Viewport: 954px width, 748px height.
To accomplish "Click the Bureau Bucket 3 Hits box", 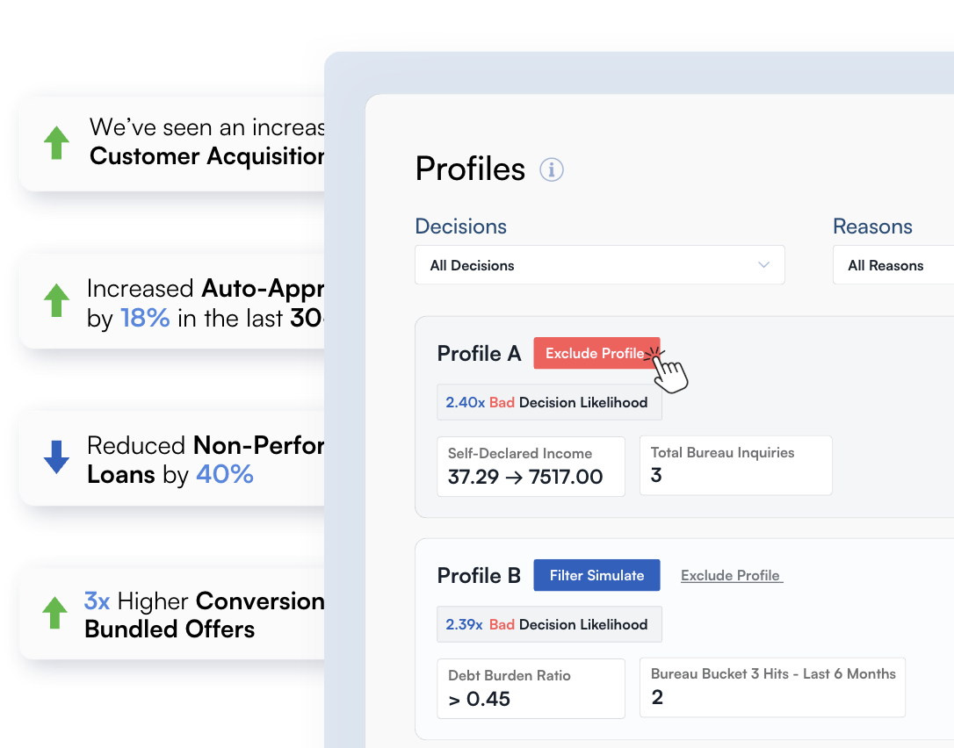I will click(772, 687).
